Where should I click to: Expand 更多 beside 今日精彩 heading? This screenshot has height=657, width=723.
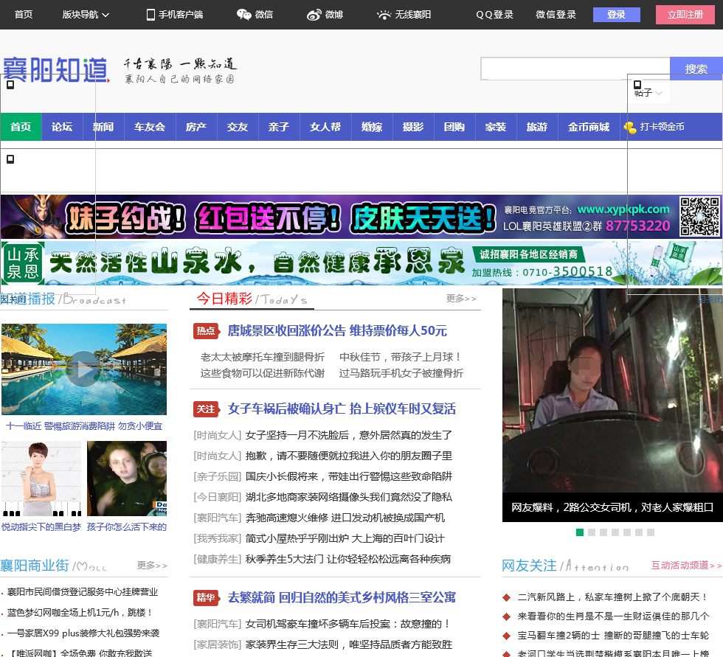pos(461,299)
